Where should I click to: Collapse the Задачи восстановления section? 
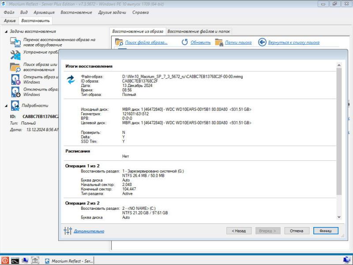(6, 31)
